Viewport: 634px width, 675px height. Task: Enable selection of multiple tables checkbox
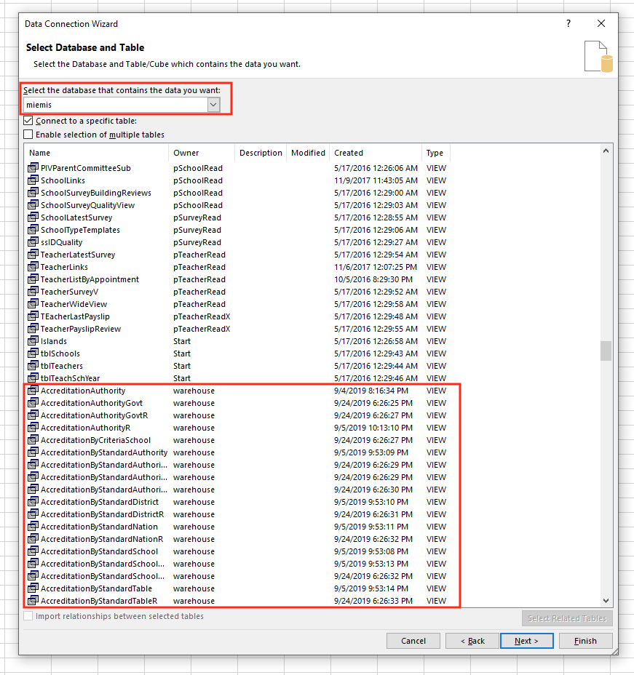(28, 135)
